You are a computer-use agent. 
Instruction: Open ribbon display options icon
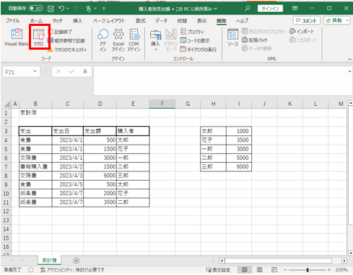point(295,9)
